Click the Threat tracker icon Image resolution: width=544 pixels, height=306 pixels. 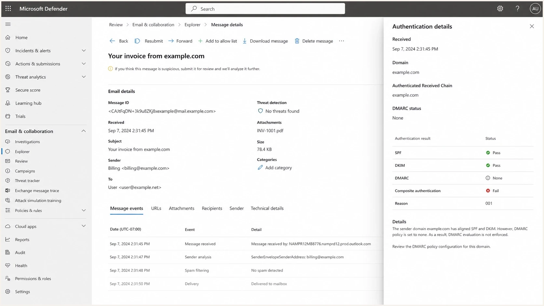[x=8, y=180]
